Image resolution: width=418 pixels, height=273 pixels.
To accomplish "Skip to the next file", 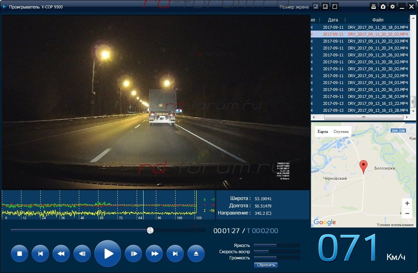I will pos(175,254).
